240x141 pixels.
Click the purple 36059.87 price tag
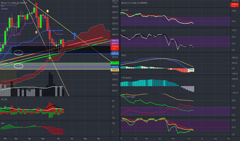tap(115, 43)
